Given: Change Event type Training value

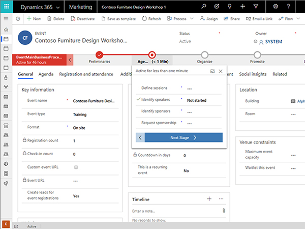Looking at the screenshot, I should [96, 114].
